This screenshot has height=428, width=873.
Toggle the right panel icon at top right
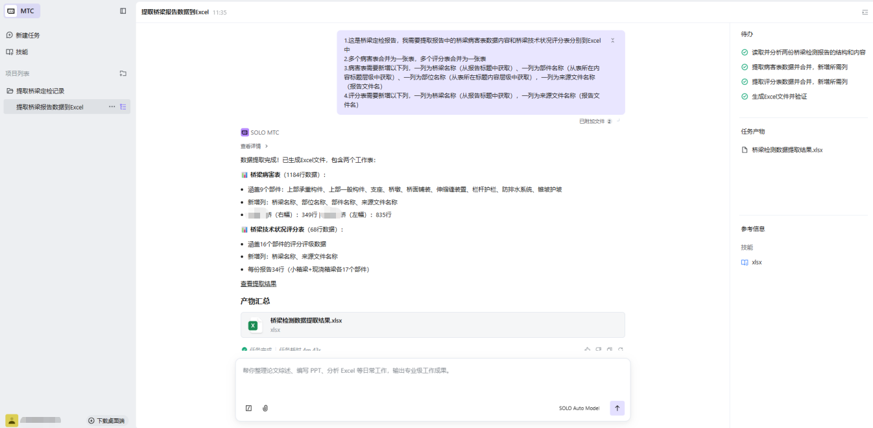(865, 12)
